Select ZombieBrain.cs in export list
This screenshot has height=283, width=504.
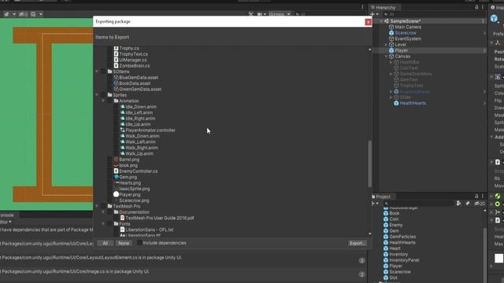tap(135, 66)
